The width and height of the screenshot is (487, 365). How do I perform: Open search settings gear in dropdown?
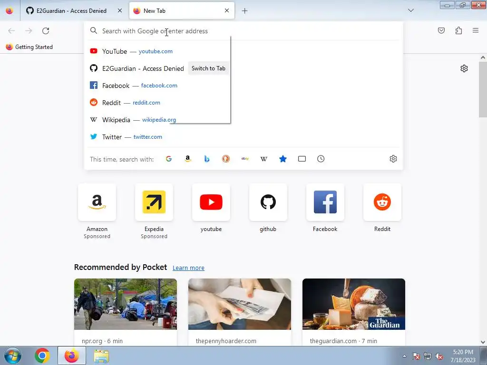(x=393, y=159)
